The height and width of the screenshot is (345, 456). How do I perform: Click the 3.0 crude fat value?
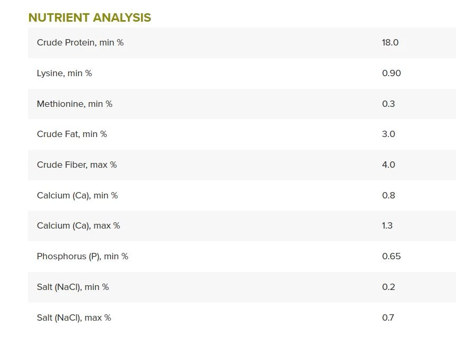(388, 134)
